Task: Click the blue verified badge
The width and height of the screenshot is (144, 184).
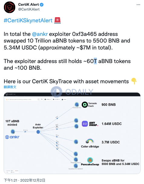Action: pyautogui.click(x=42, y=5)
